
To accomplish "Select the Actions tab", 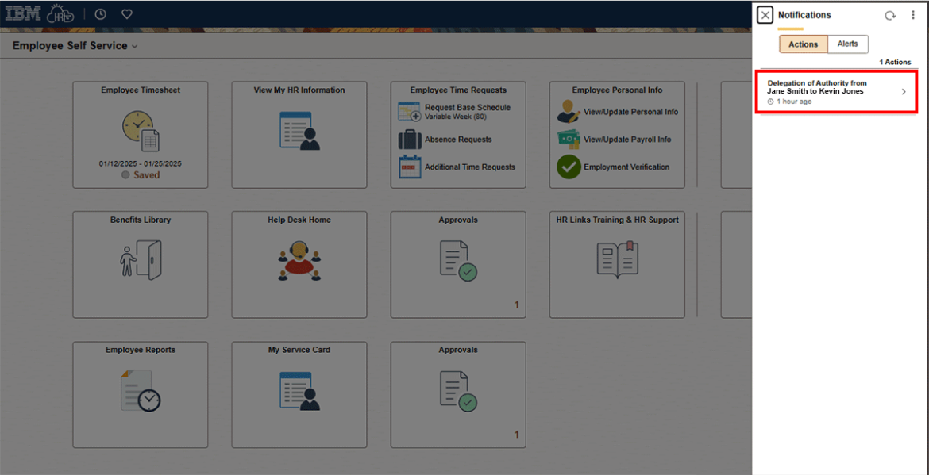I will tap(803, 44).
